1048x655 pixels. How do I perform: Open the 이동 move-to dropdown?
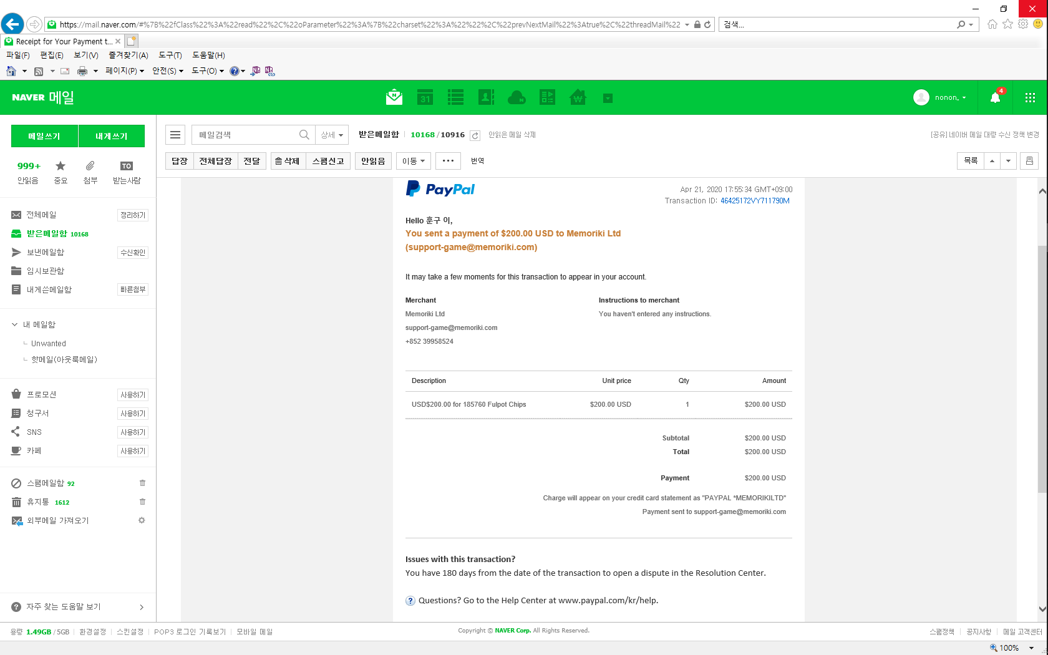(x=414, y=161)
